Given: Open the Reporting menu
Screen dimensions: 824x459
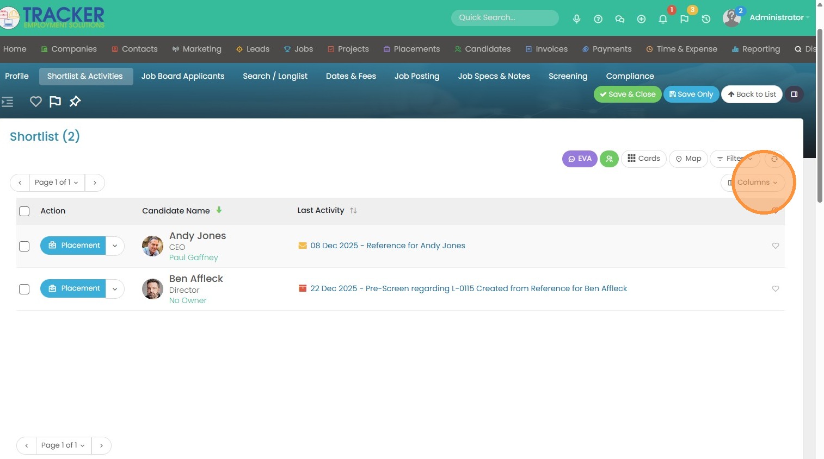Looking at the screenshot, I should [x=755, y=49].
